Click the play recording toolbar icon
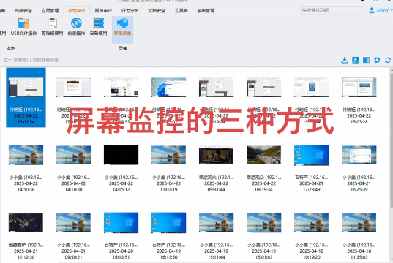Viewport: 393px width, 263px height. click(355, 60)
